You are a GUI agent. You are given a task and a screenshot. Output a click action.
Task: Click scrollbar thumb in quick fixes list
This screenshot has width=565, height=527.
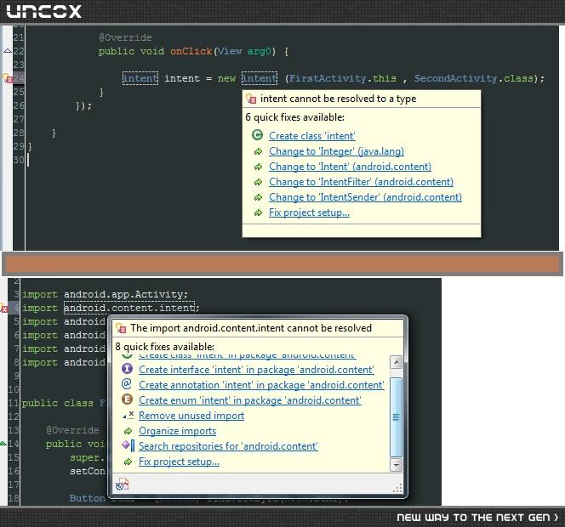396,417
